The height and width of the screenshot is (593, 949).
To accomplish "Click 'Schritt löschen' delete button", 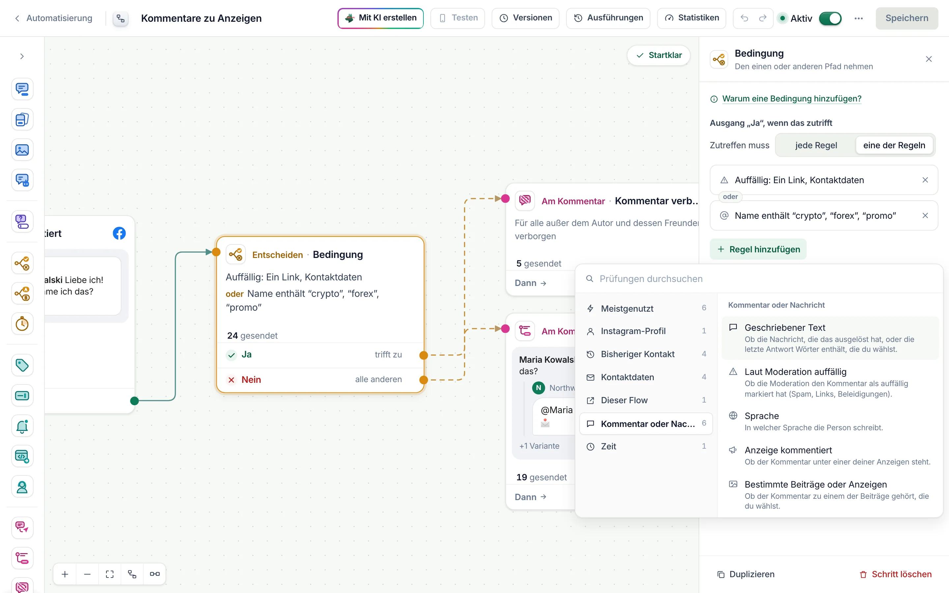I will (x=895, y=574).
